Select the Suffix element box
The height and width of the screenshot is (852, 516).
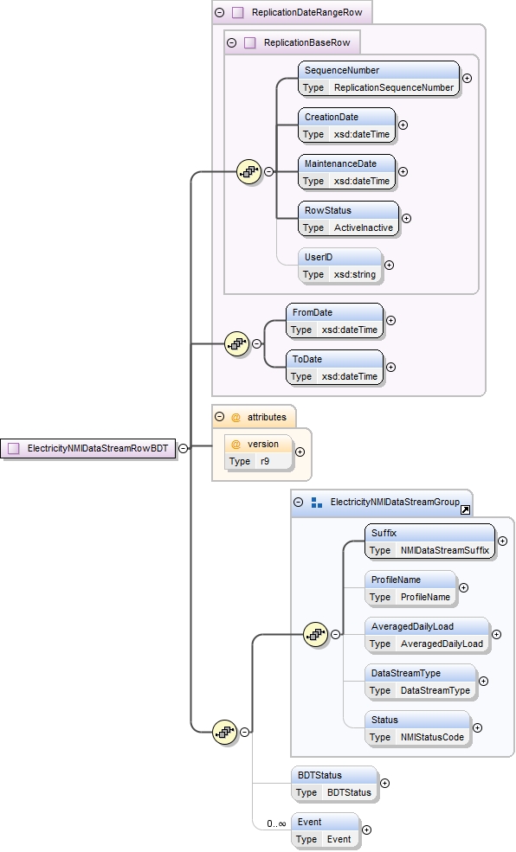pos(430,541)
